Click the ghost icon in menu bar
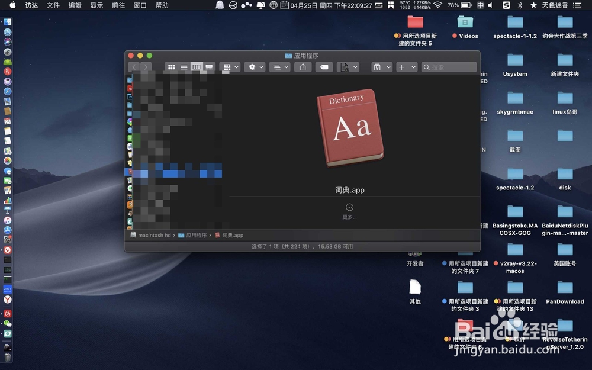592x370 pixels. (220, 5)
